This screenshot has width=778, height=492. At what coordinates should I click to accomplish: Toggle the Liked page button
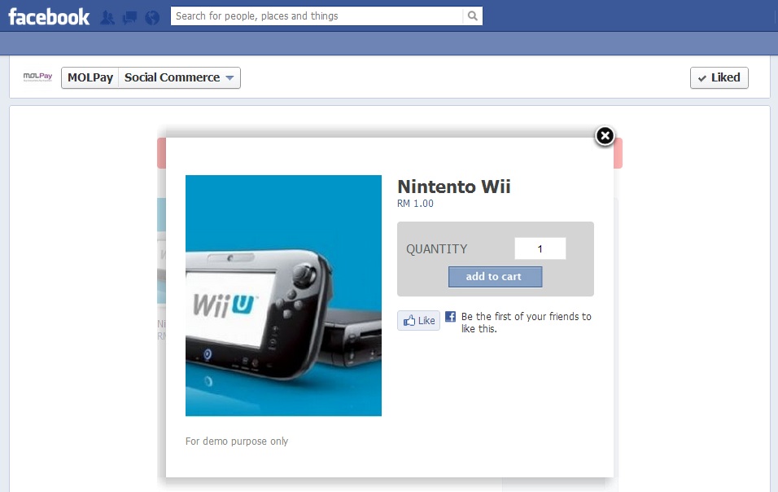(x=719, y=77)
